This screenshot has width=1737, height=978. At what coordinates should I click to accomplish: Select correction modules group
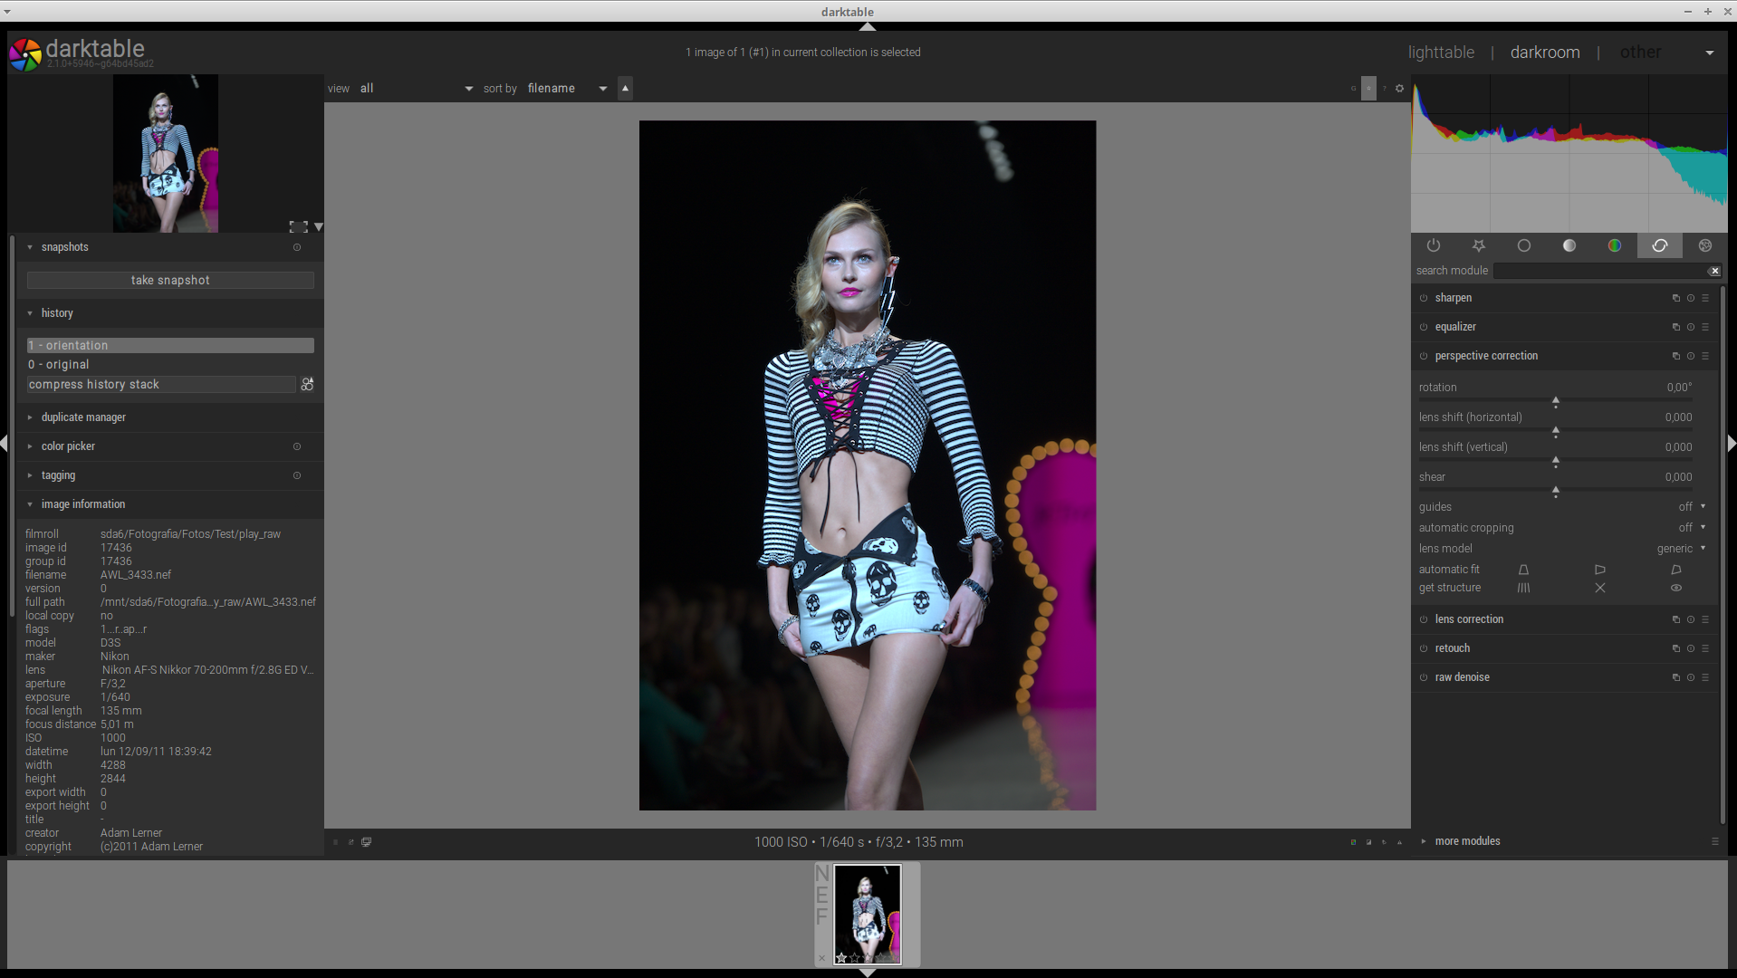pos(1659,245)
